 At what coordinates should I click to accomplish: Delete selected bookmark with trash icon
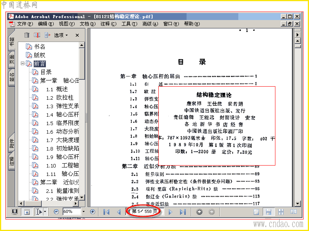coord(27,35)
